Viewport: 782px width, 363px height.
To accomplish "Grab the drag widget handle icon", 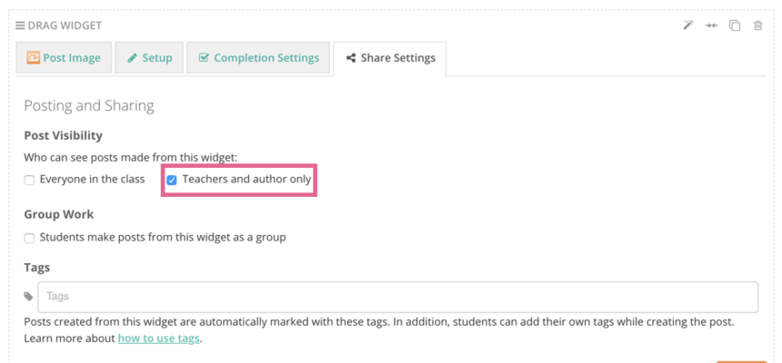I will [20, 25].
